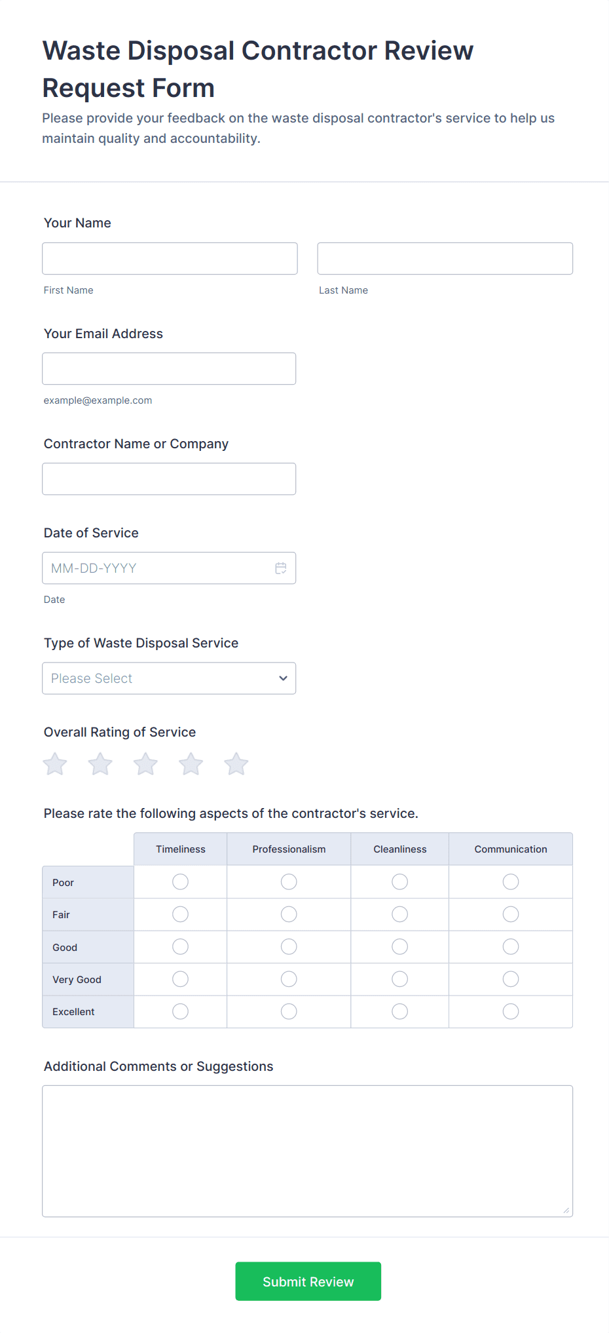
Task: Rate Timeliness as Excellent
Action: coord(180,1012)
